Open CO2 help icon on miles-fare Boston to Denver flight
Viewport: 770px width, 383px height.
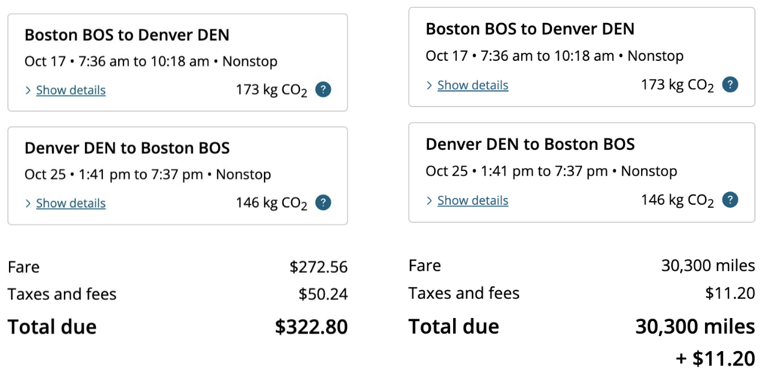(x=730, y=85)
